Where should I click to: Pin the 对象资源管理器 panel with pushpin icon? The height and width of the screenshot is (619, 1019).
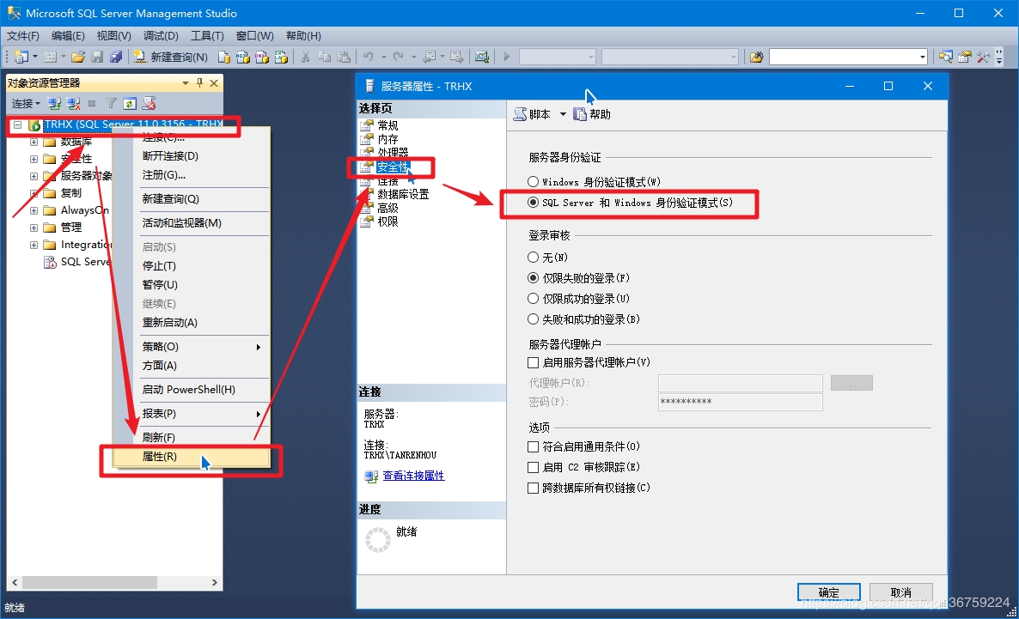[x=200, y=83]
